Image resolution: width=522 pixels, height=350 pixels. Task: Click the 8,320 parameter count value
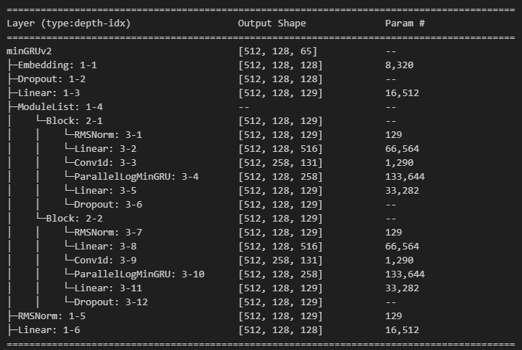(x=399, y=65)
